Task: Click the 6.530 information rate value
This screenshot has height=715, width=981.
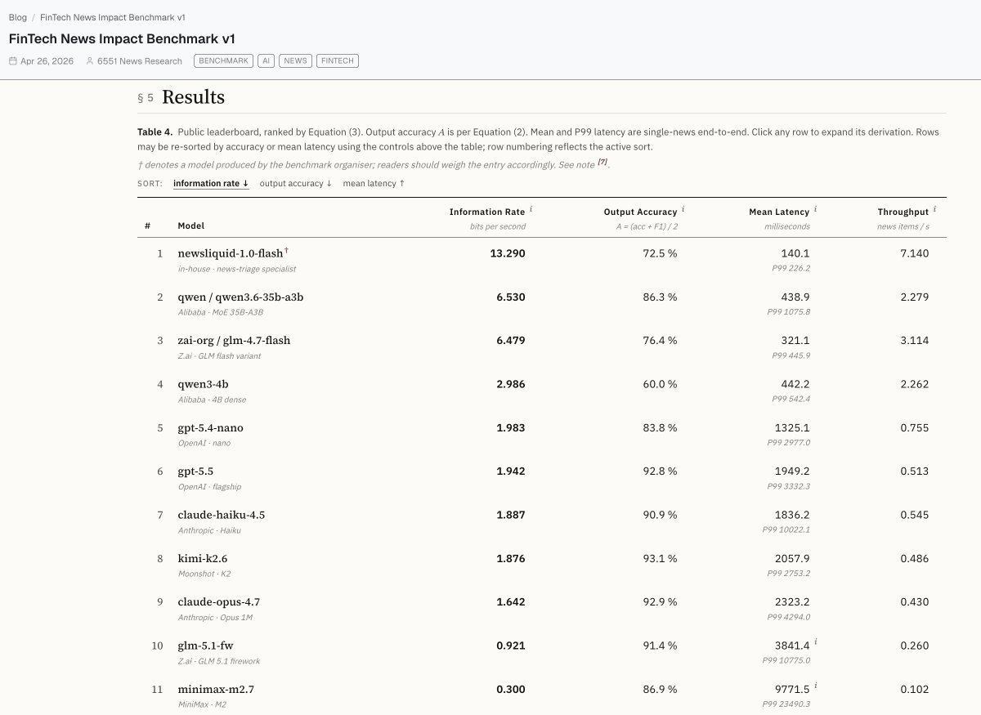Action: pyautogui.click(x=511, y=297)
